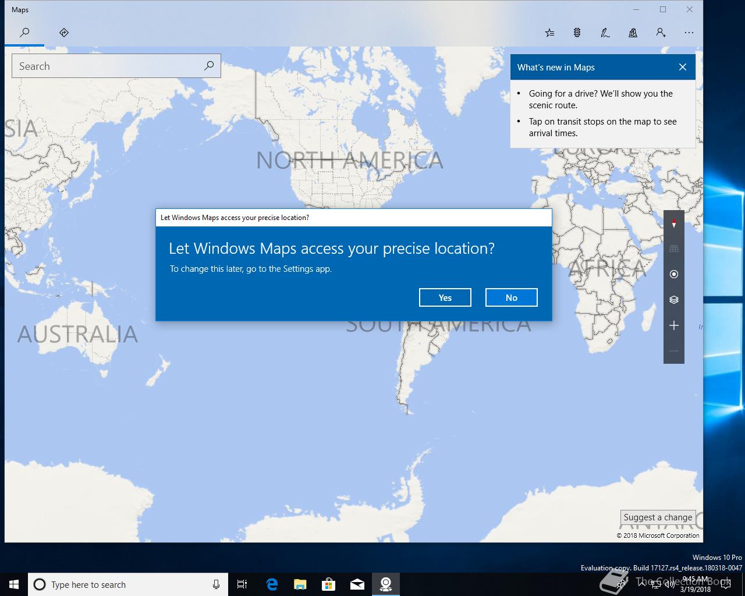Close the What's new in Maps panel

point(683,68)
